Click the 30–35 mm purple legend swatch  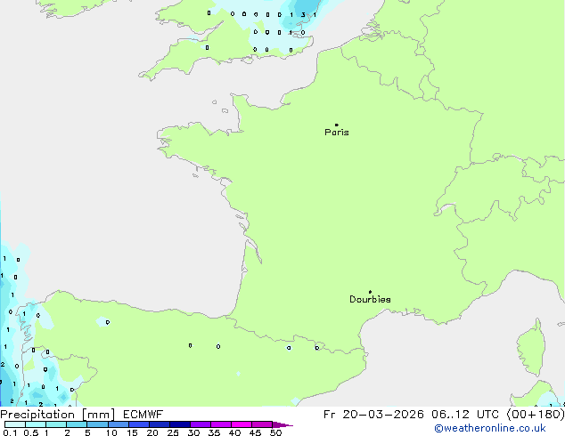pos(201,424)
